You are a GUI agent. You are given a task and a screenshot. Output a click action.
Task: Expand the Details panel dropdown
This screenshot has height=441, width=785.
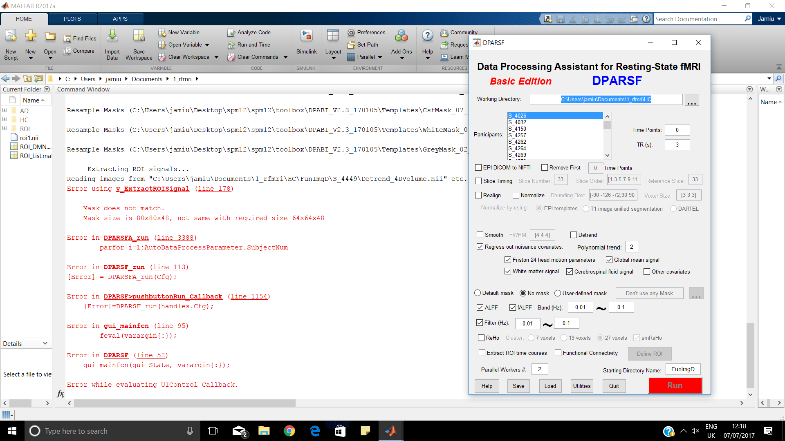coord(45,343)
